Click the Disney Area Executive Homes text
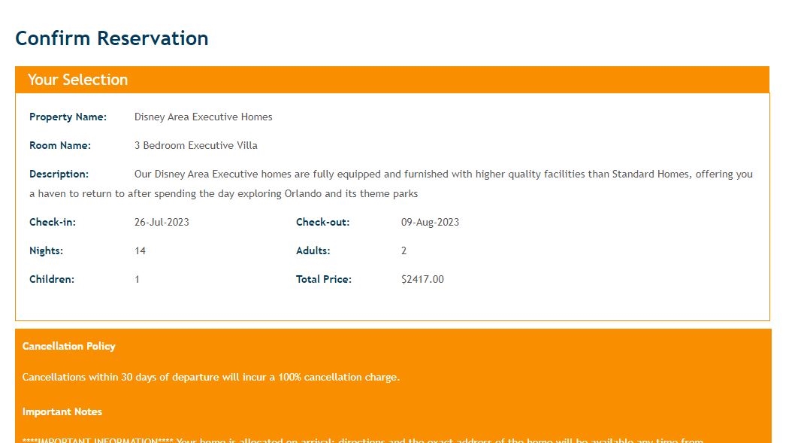Viewport: 810px width, 443px height. point(203,117)
